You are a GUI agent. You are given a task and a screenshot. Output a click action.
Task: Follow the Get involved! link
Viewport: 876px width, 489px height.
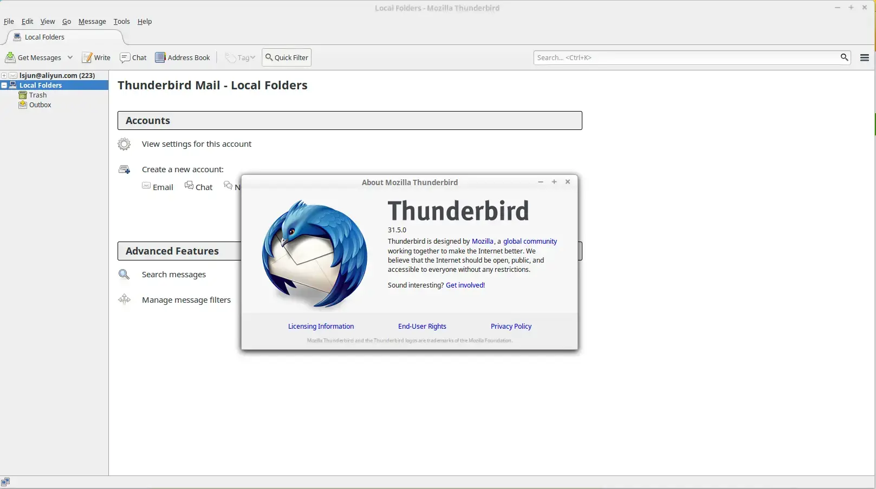[465, 285]
